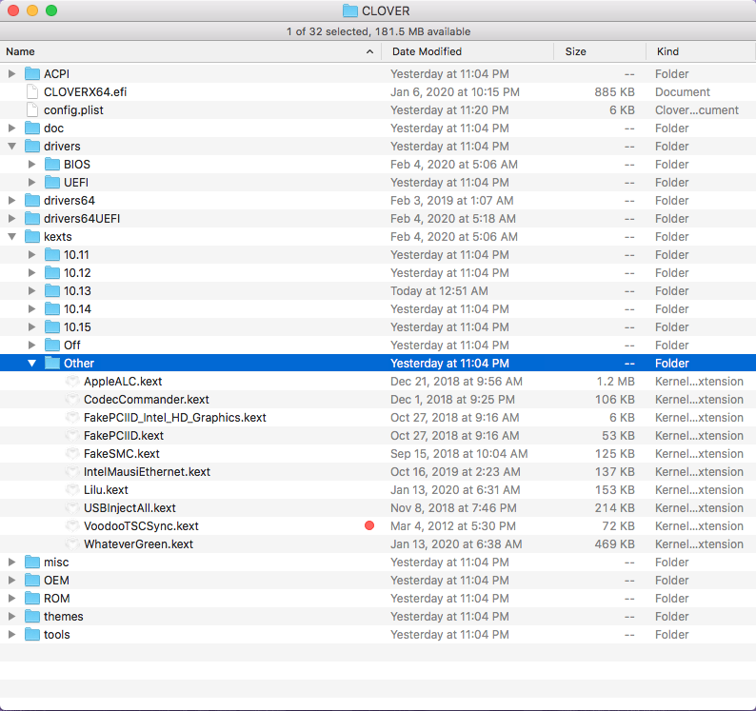Select FakePCIID_Intel_HD_Graphics.kext file name
This screenshot has width=756, height=711.
point(174,418)
